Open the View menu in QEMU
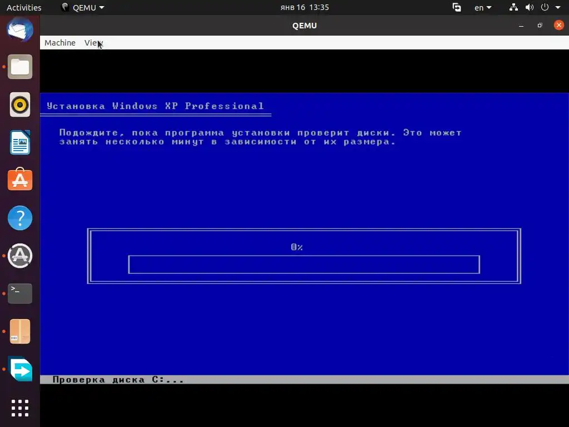Image resolution: width=569 pixels, height=427 pixels. point(93,43)
